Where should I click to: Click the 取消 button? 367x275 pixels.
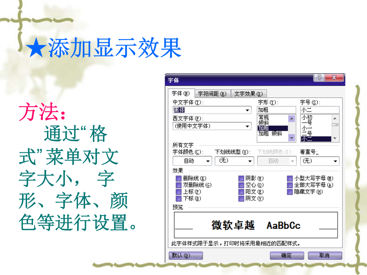click(x=325, y=255)
